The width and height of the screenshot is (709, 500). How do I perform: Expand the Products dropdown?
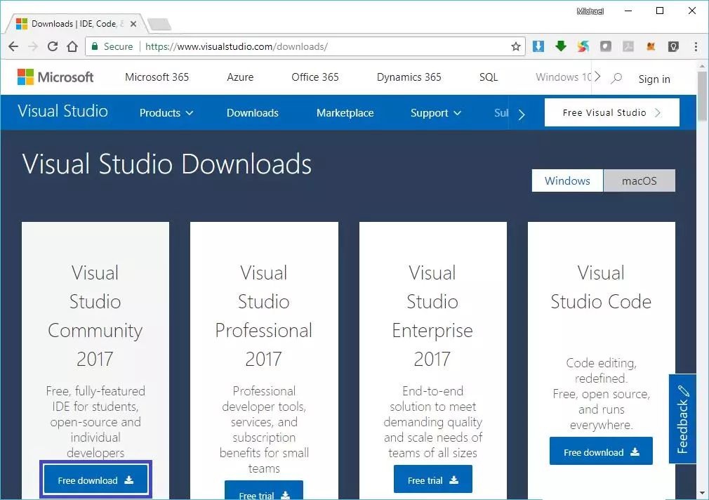(166, 112)
